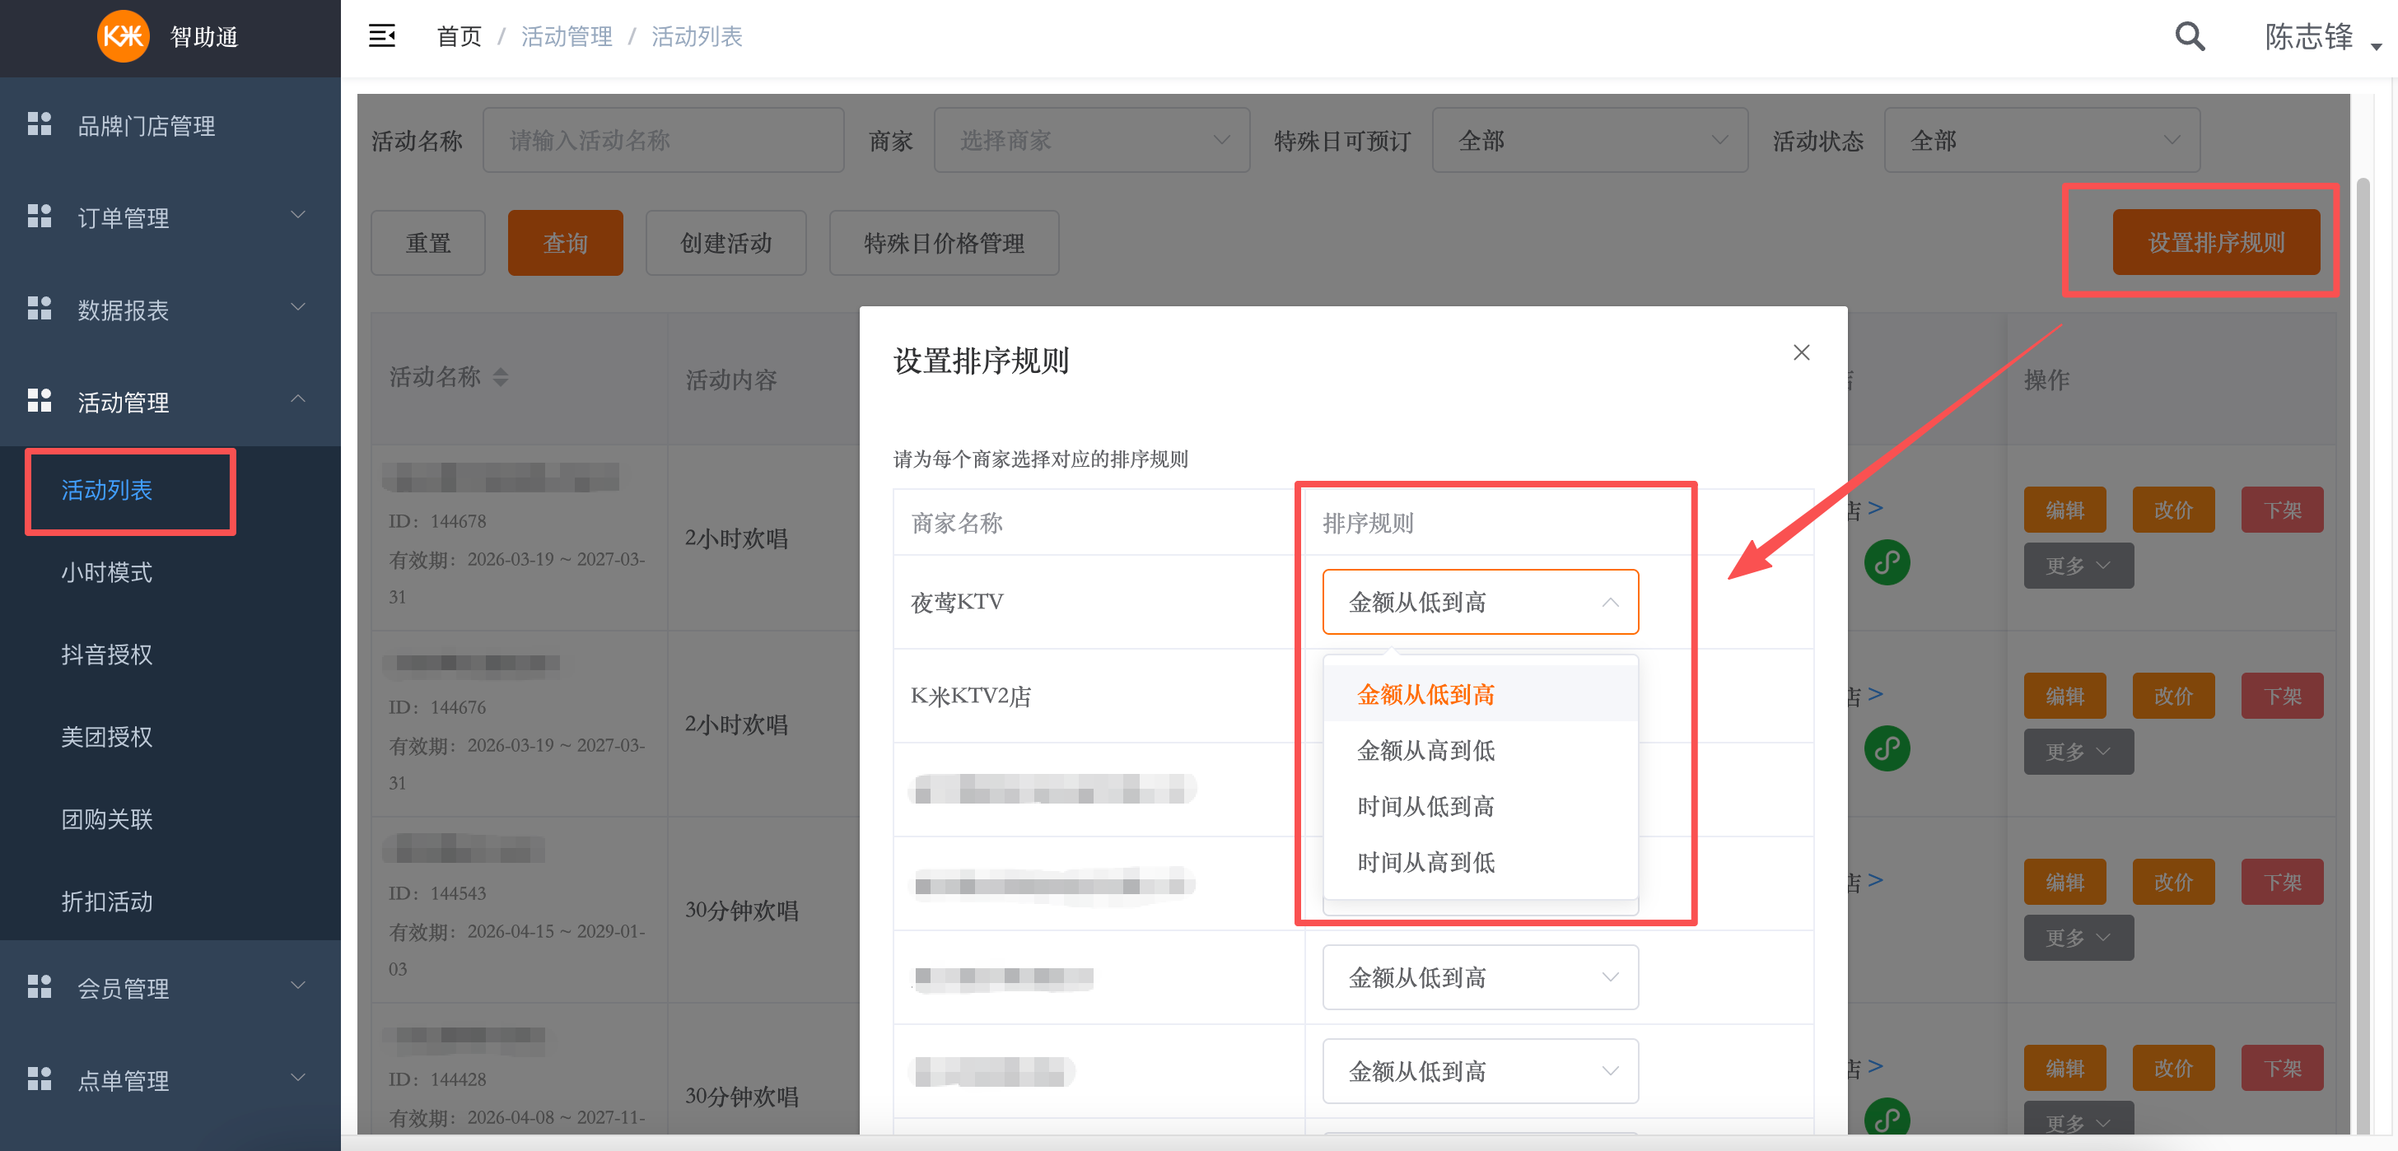Expand 数据报表 menu chevron

point(298,308)
